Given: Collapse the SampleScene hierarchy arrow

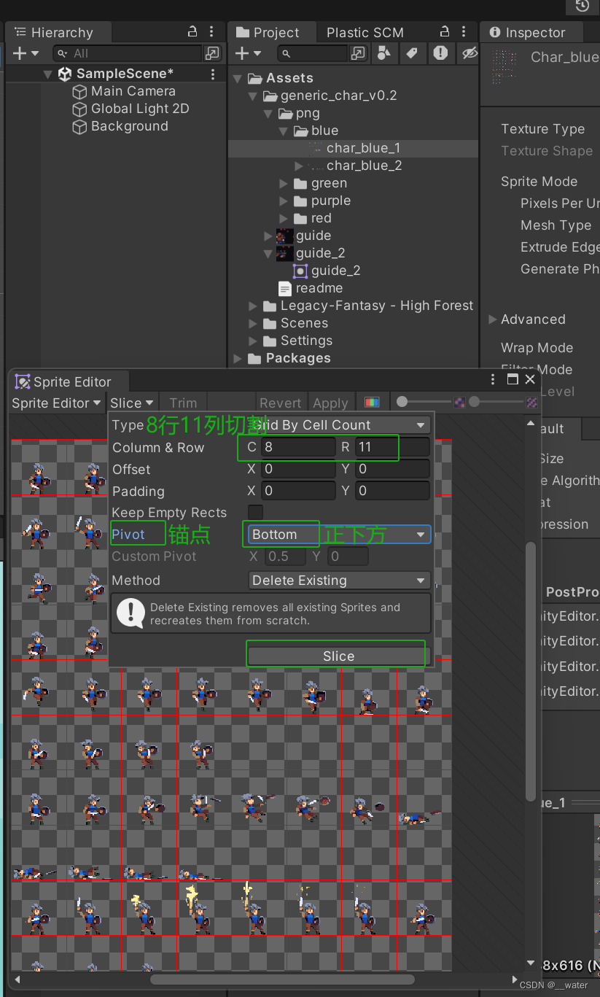Looking at the screenshot, I should tap(48, 74).
